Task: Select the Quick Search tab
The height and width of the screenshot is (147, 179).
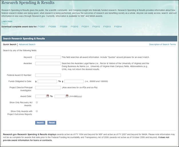Action: (x=10, y=44)
